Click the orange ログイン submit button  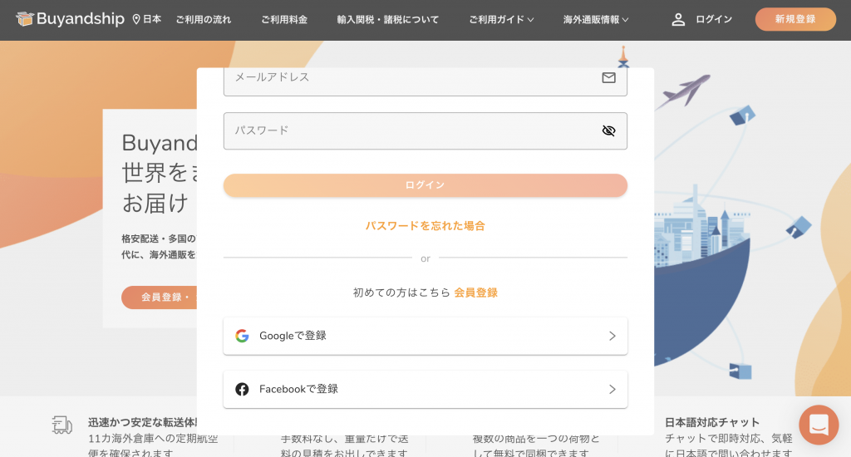coord(425,185)
